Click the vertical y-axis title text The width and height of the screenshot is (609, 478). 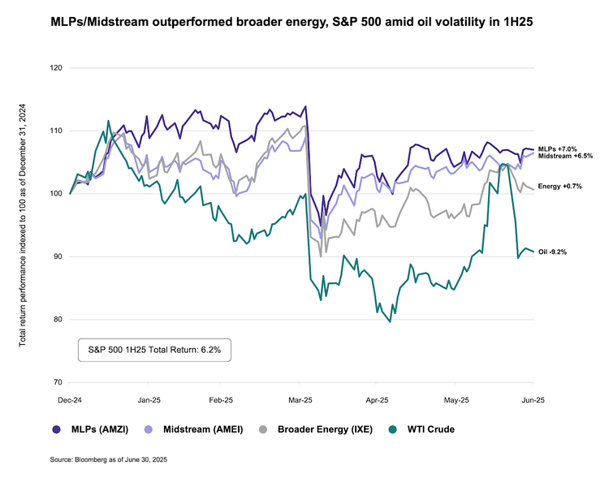[x=23, y=224]
